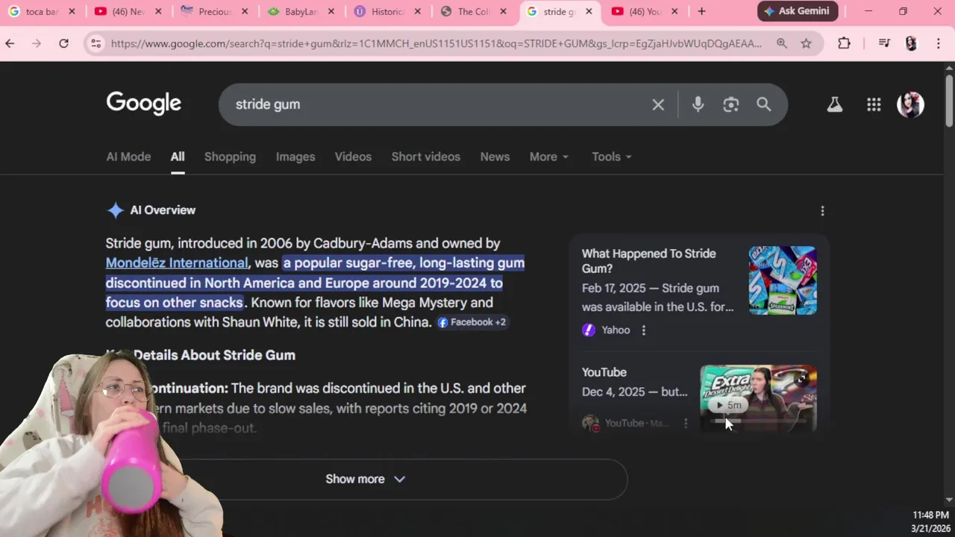Screen dimensions: 955x537
Task: Open three-dot menu beside Yahoo source
Action: pos(644,330)
